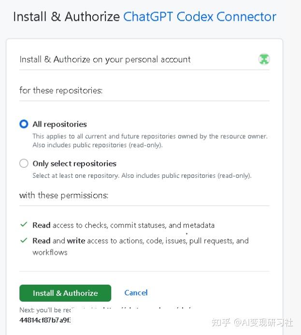Click the All repositories bold label

[x=59, y=124]
